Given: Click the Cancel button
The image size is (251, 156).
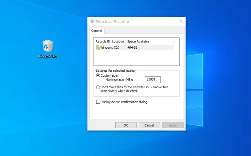Looking at the screenshot, I should click(149, 125).
